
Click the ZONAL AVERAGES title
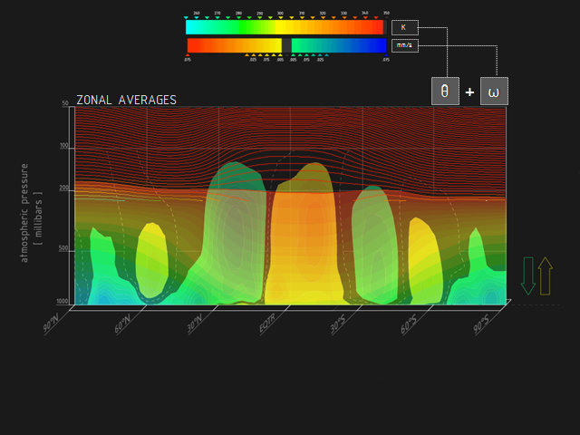click(x=126, y=100)
